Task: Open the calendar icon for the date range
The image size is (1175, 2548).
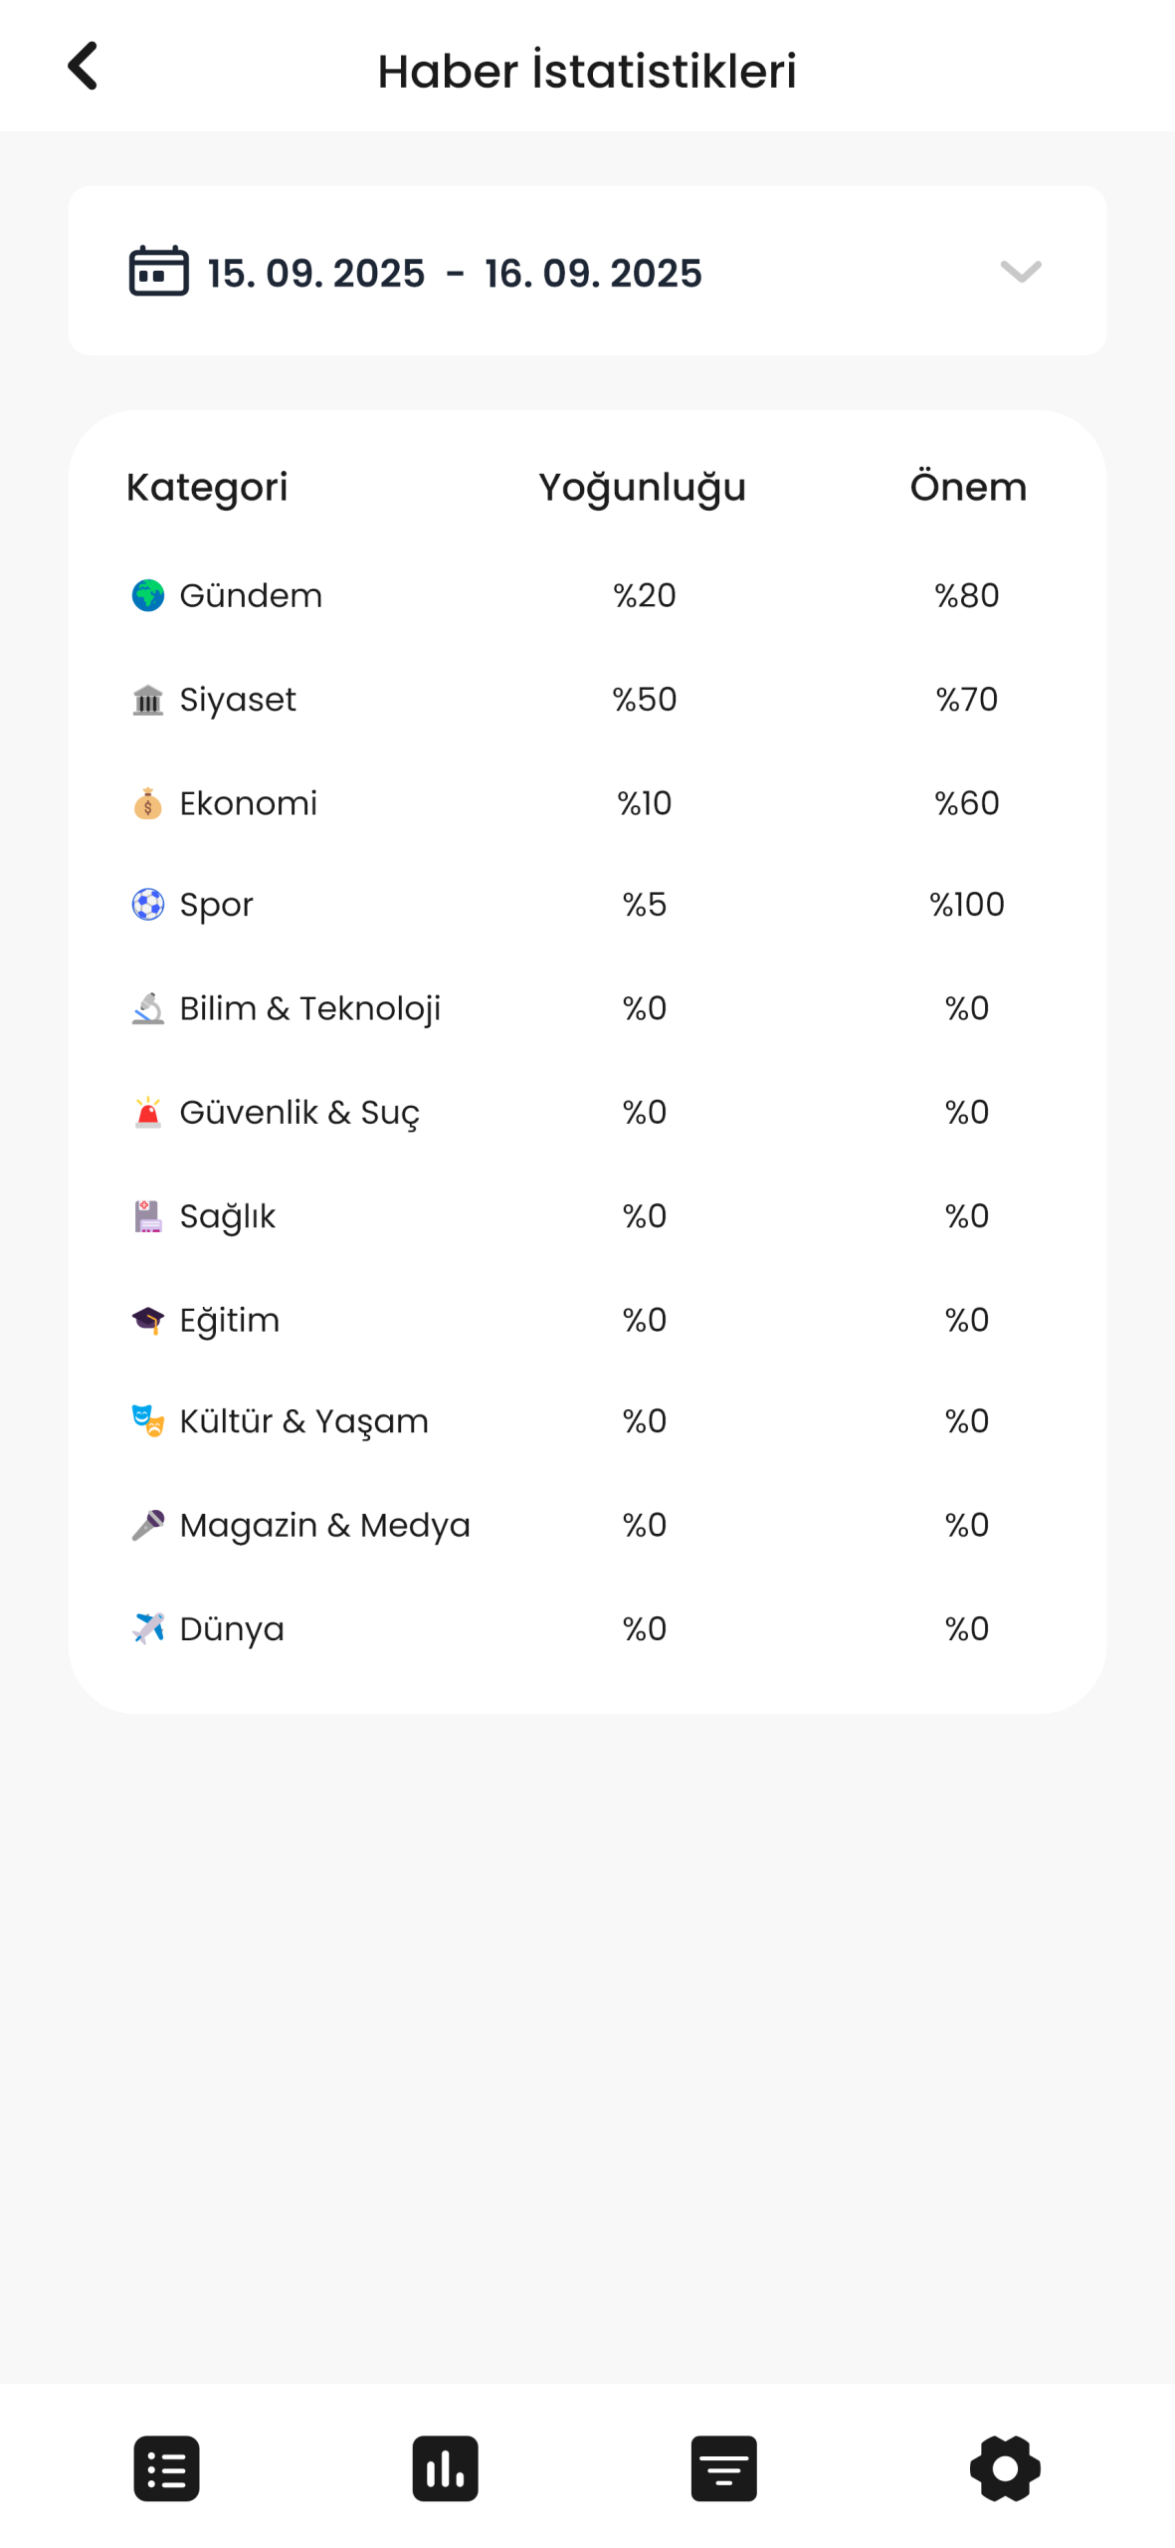Action: coord(158,271)
